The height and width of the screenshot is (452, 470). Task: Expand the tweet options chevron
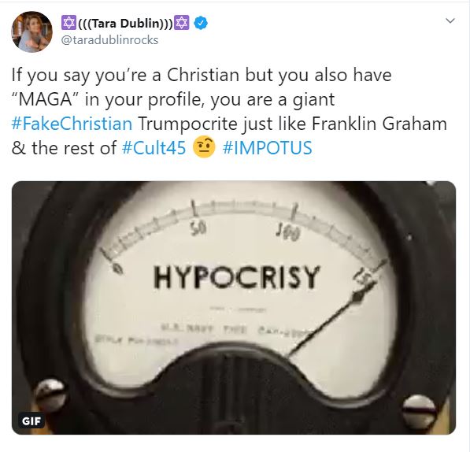click(x=450, y=20)
